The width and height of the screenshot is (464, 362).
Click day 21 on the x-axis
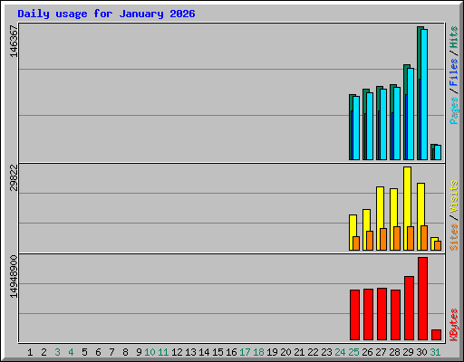(x=299, y=352)
